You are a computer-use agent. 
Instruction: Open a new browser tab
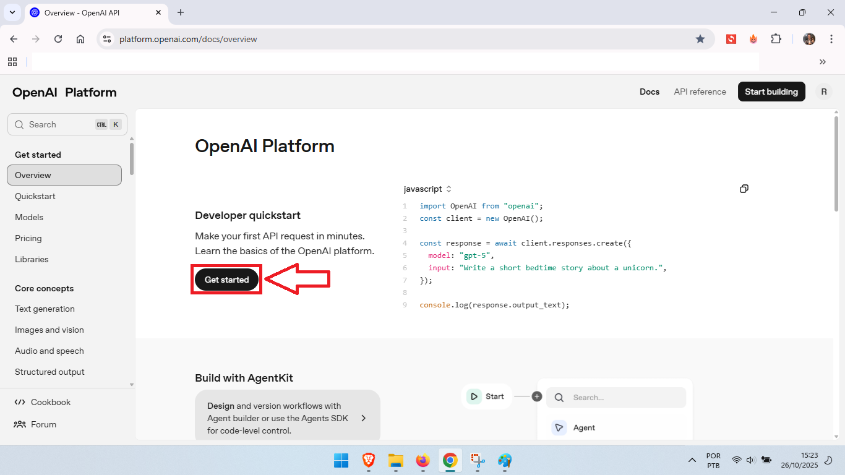pyautogui.click(x=181, y=12)
